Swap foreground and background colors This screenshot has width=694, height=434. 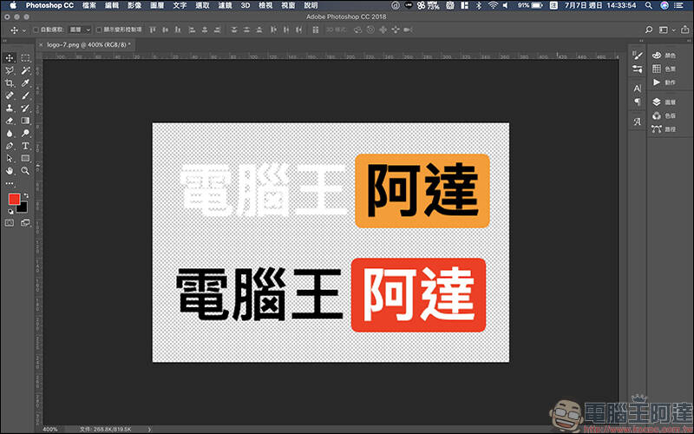pyautogui.click(x=26, y=195)
